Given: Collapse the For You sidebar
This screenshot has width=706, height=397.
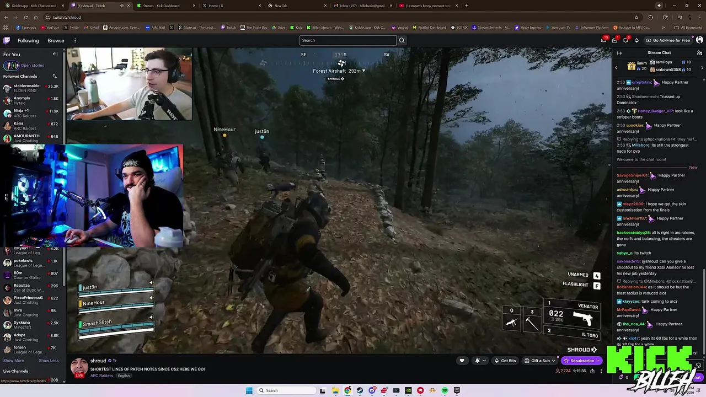Looking at the screenshot, I should pos(55,54).
